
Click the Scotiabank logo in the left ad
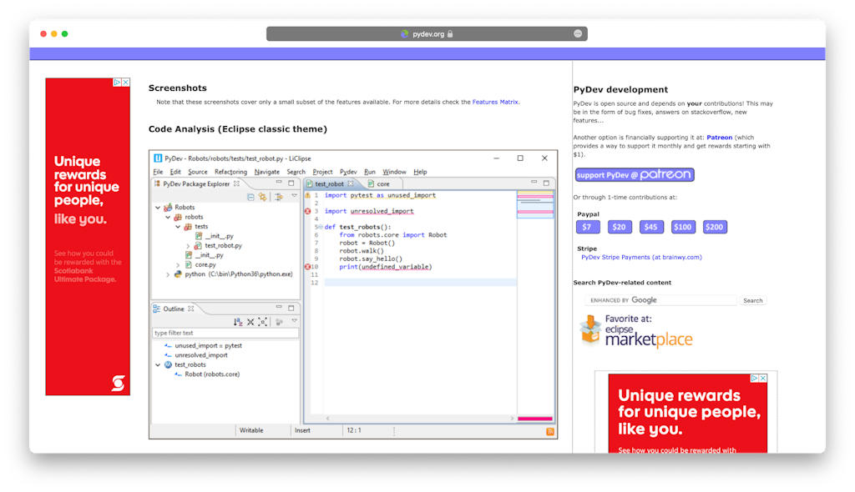[119, 384]
